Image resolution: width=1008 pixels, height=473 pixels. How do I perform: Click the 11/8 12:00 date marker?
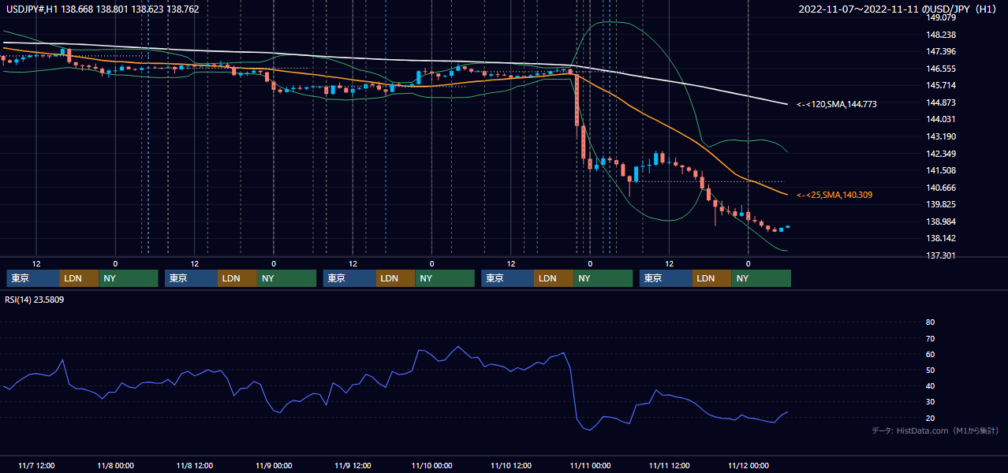(194, 465)
